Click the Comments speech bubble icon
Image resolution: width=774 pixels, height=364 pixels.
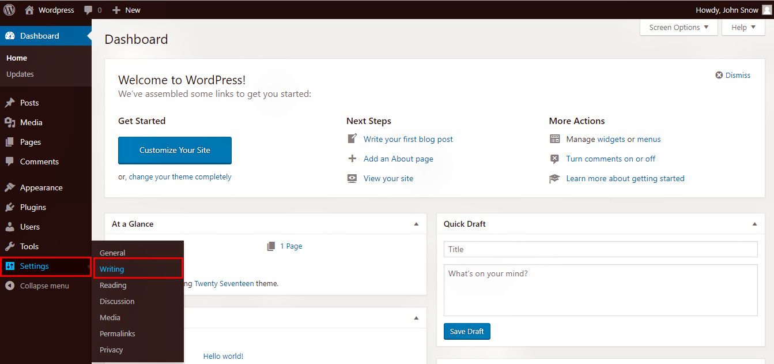9,161
